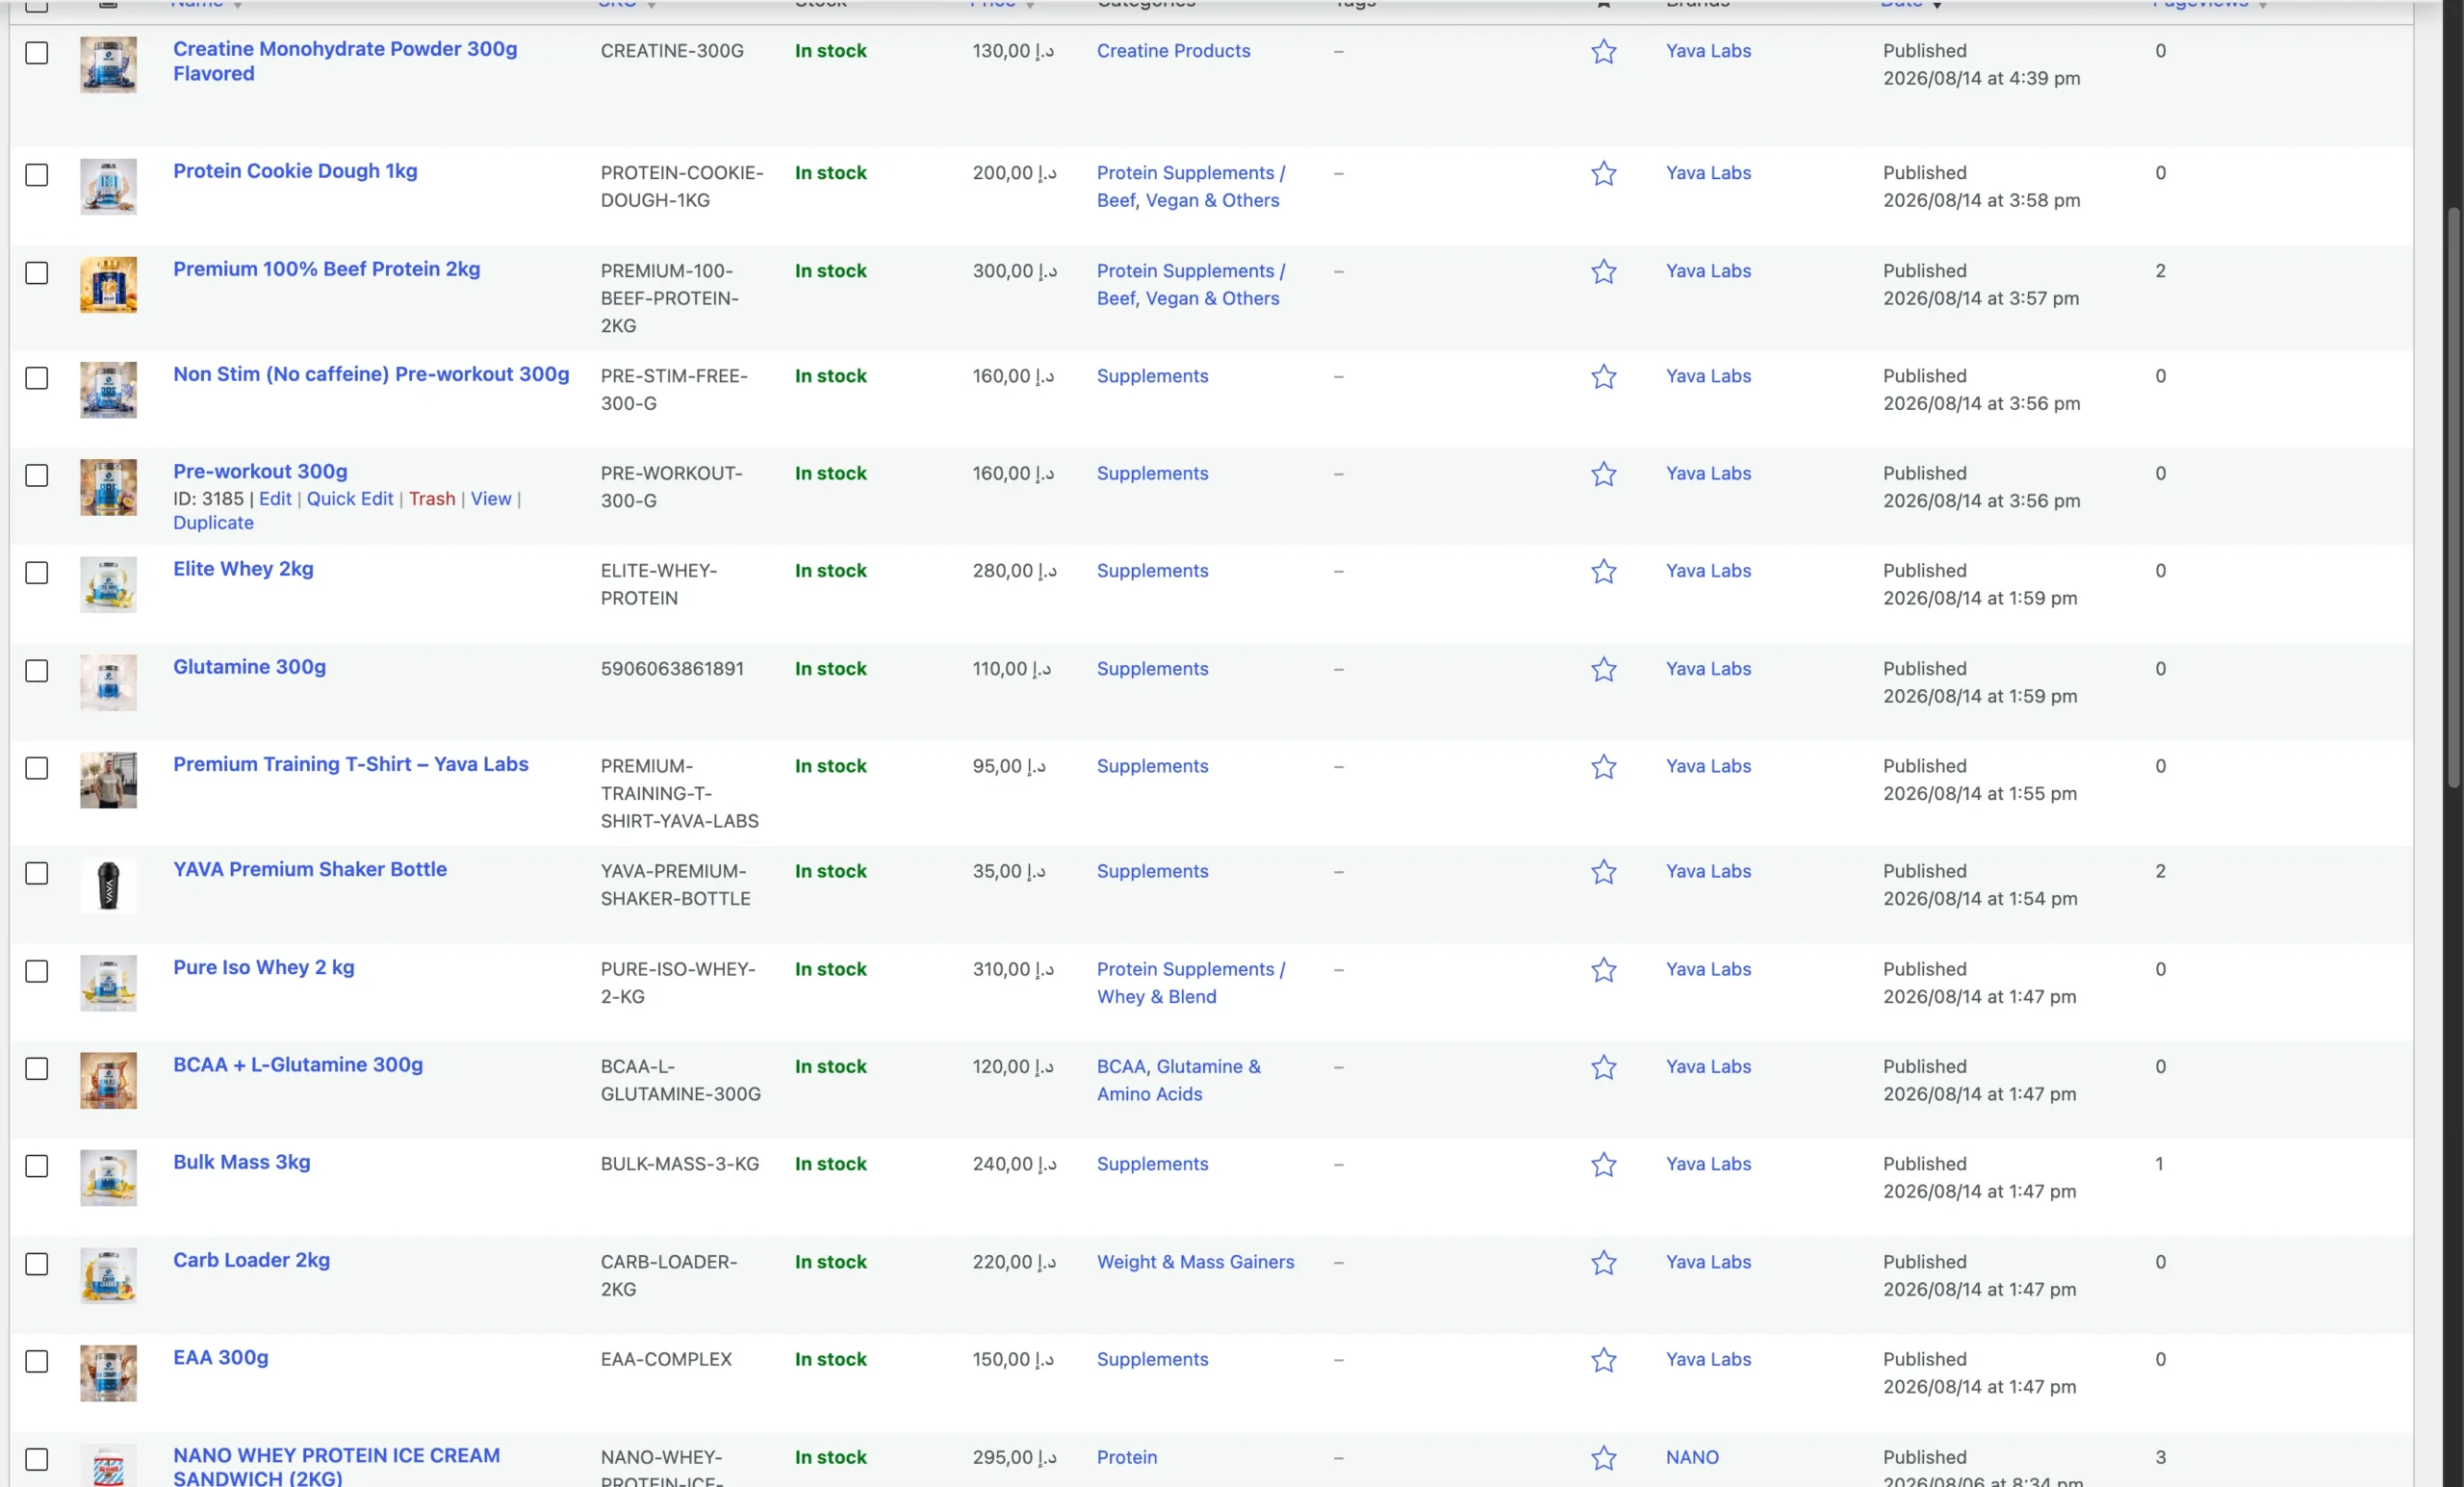
Task: Click the Premium Training T-Shirt product image
Action: tap(108, 780)
